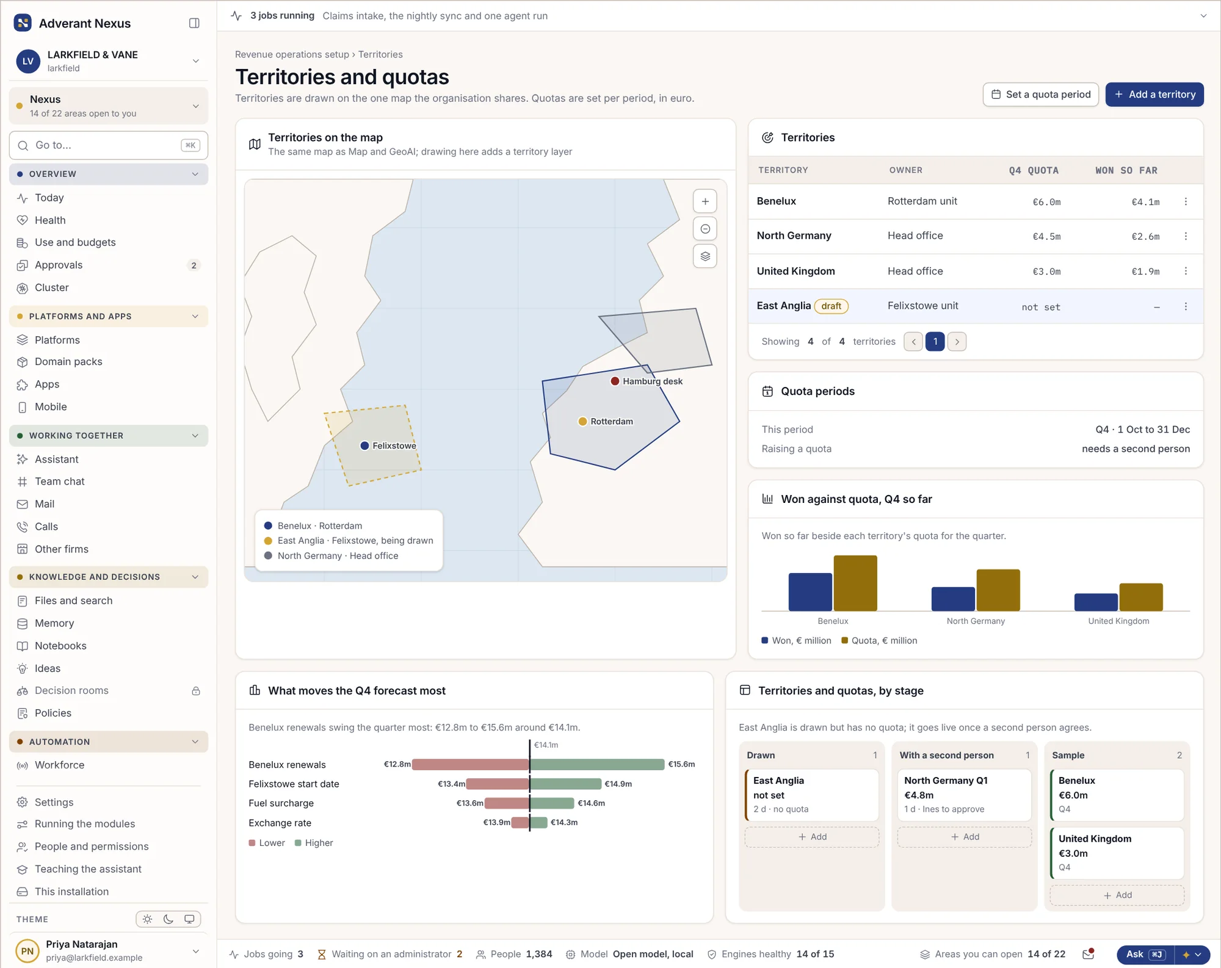Collapse the Platforms and Apps section
The width and height of the screenshot is (1221, 968).
[109, 316]
